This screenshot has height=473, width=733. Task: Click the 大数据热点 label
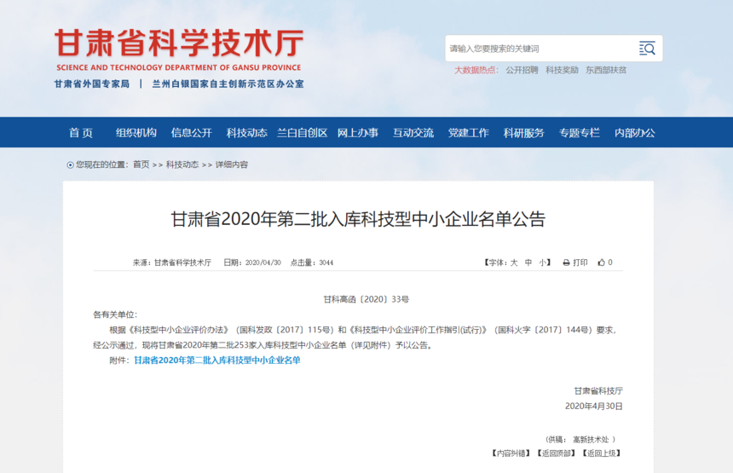(x=476, y=70)
